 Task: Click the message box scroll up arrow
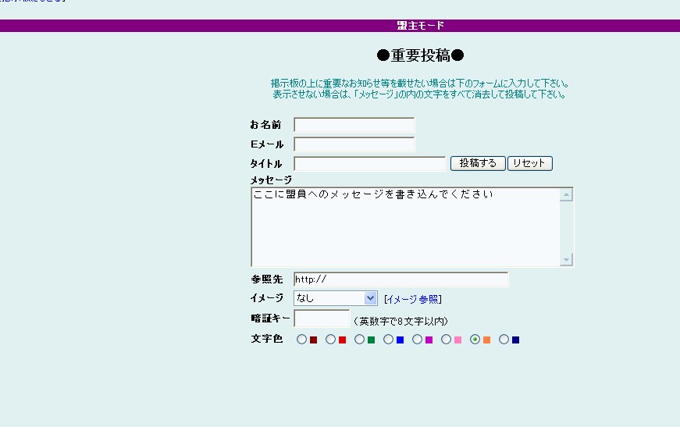(567, 194)
